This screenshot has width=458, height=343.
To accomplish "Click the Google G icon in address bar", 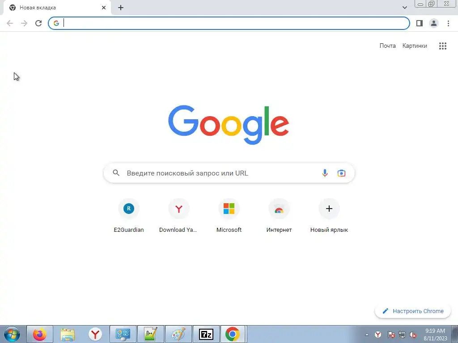I will click(56, 23).
